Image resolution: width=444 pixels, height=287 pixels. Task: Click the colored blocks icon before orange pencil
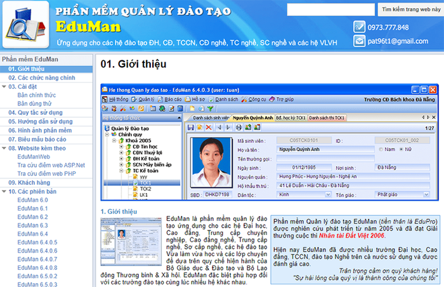click(x=132, y=109)
